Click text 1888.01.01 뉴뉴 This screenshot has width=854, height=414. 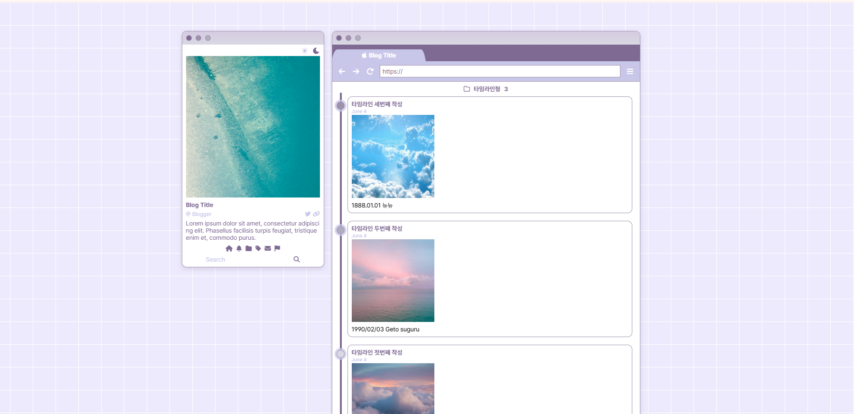pyautogui.click(x=372, y=206)
